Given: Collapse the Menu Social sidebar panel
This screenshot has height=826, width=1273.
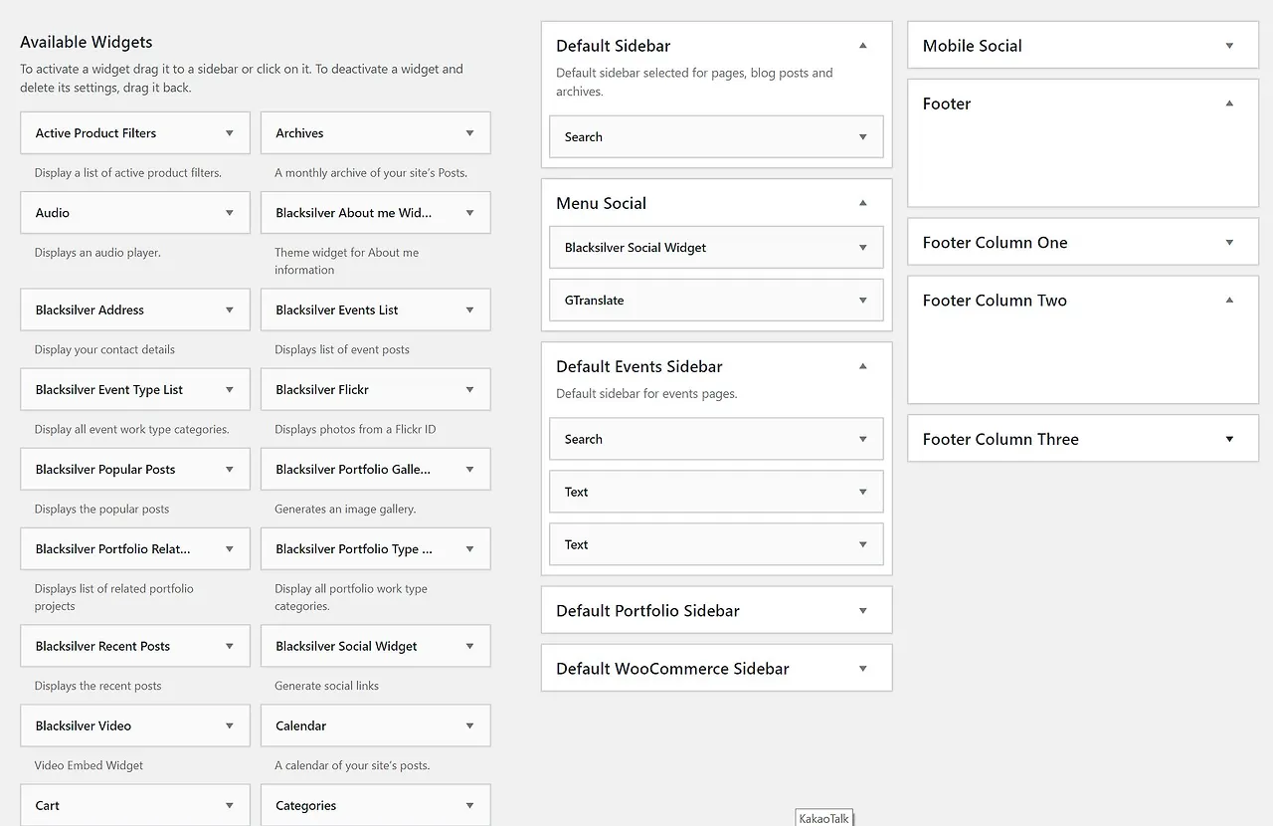Looking at the screenshot, I should click(863, 203).
